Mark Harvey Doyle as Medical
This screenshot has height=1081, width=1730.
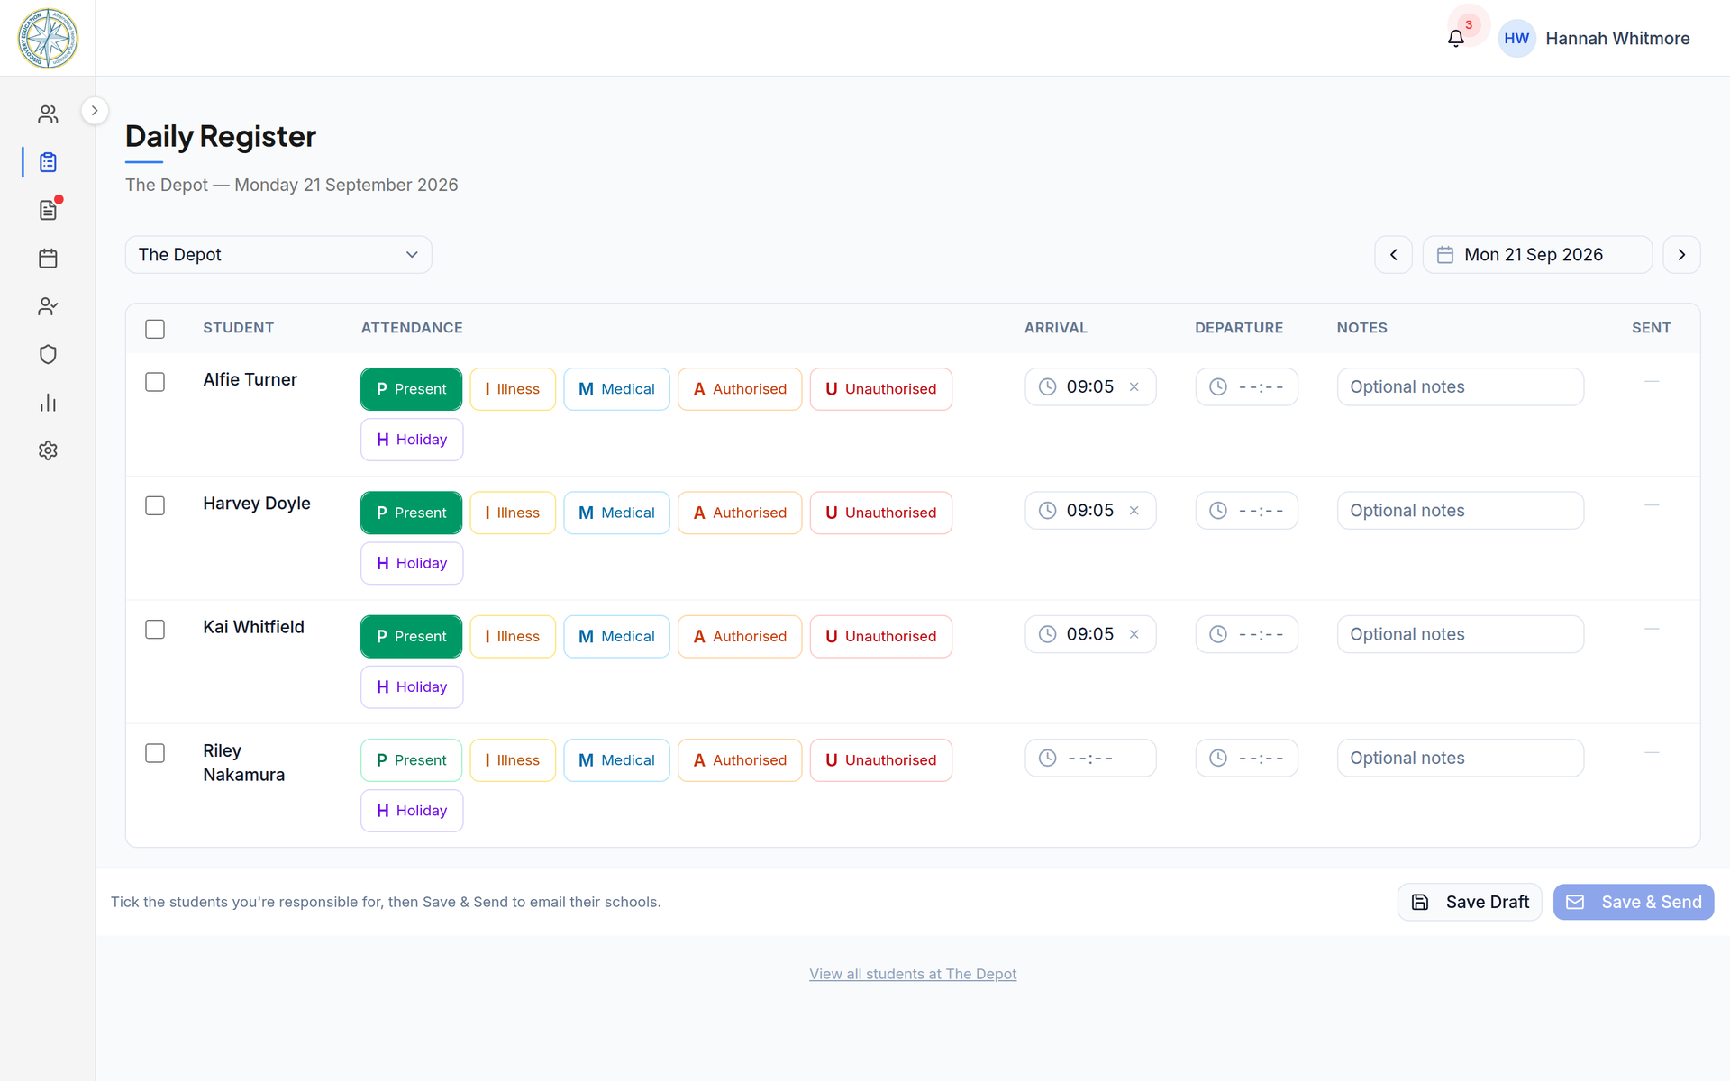point(616,513)
